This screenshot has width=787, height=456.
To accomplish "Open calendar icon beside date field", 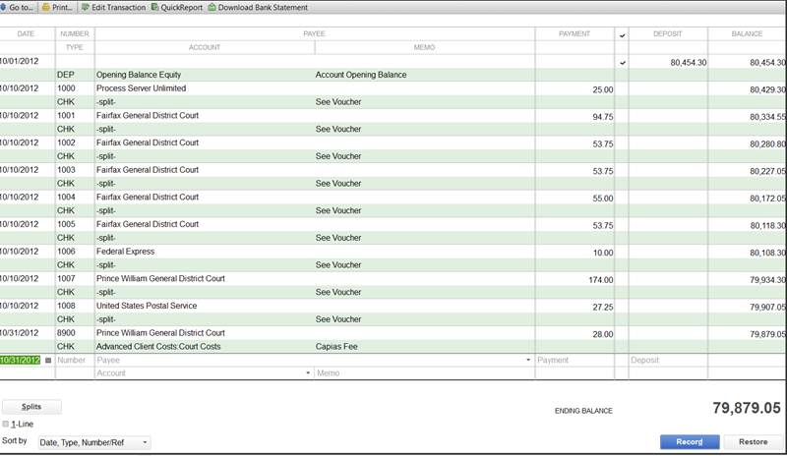I will point(48,361).
